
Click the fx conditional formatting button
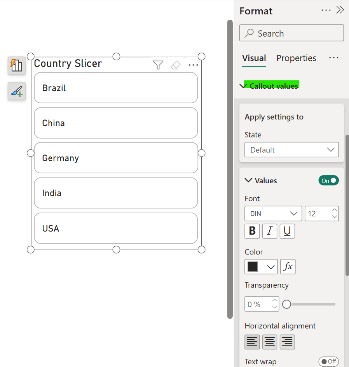pos(288,267)
